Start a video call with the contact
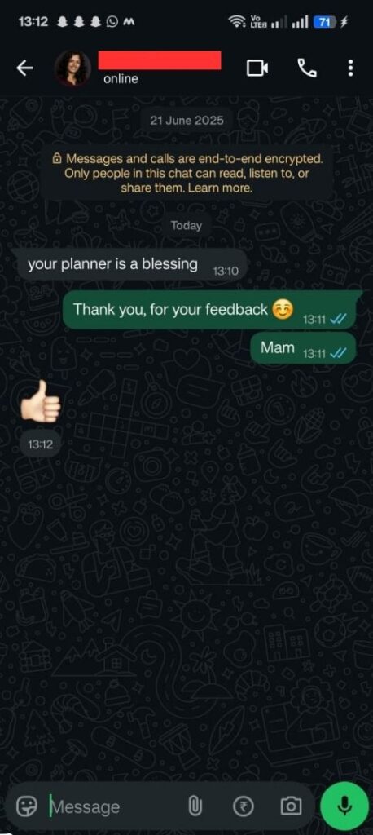This screenshot has height=835, width=373. coord(257,68)
